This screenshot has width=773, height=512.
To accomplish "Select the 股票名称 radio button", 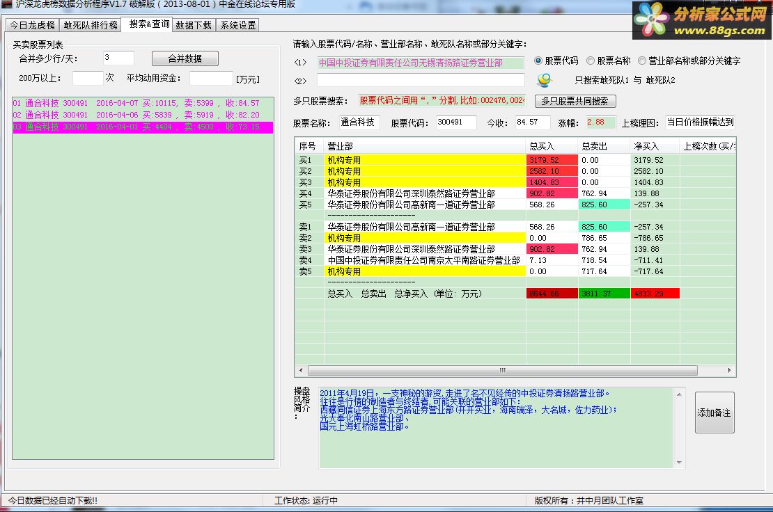I will point(591,61).
